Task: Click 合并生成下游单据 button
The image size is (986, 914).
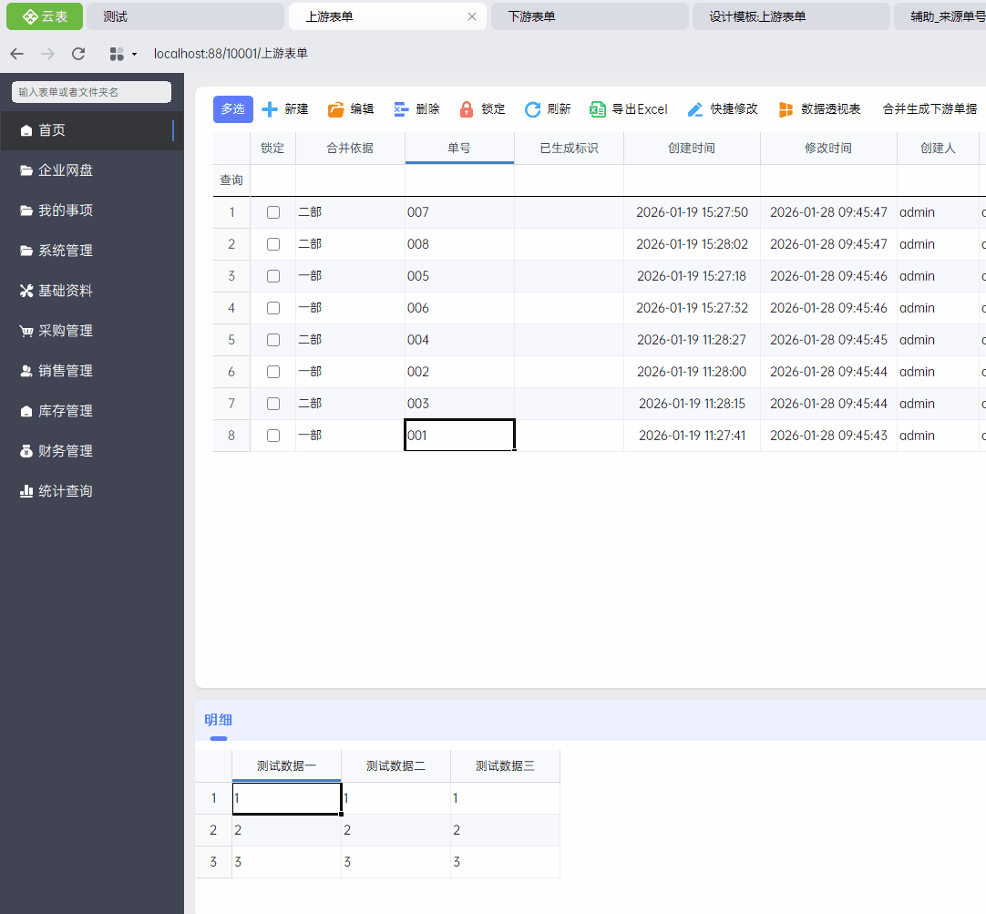Action: click(x=930, y=109)
